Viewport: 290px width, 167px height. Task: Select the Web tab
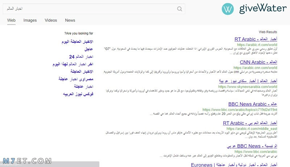tap(11, 20)
